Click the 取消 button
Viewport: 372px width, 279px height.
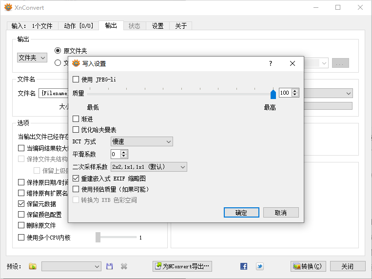[281, 213]
